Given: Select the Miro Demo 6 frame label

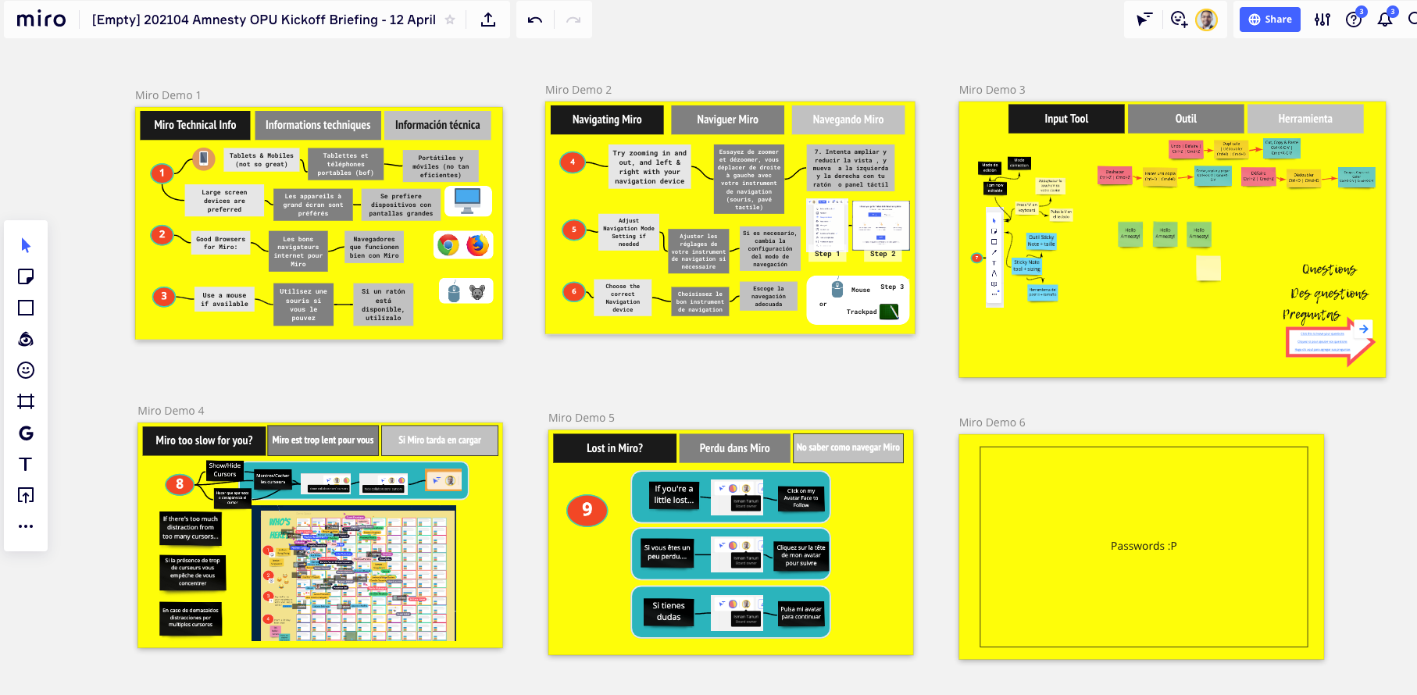Looking at the screenshot, I should click(x=992, y=422).
